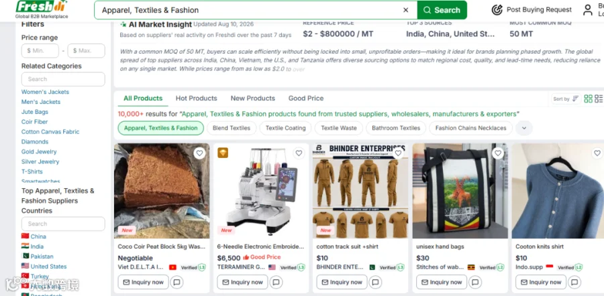Screen dimensions: 604x296
Task: Open Coir Fiber category
Action: [34, 122]
